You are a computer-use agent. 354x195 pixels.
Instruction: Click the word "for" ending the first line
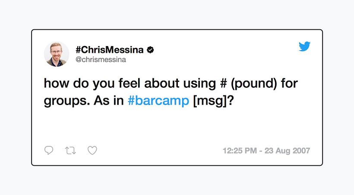[289, 83]
